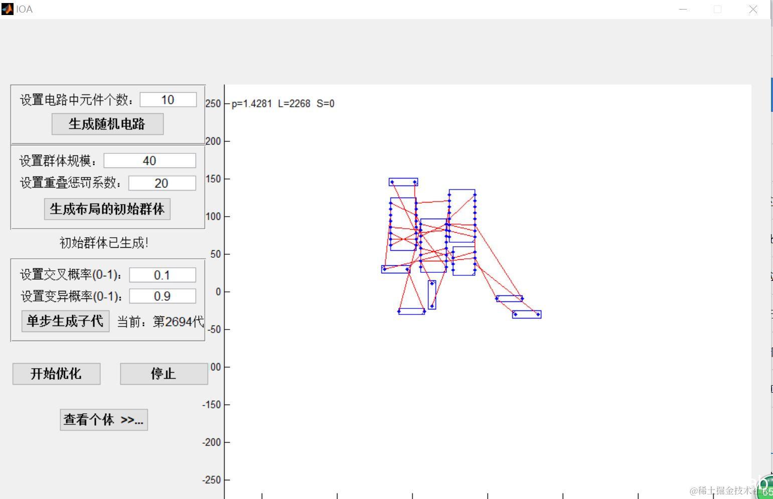This screenshot has width=773, height=499.
Task: Open the 查看个体 >>... view
Action: click(x=104, y=420)
